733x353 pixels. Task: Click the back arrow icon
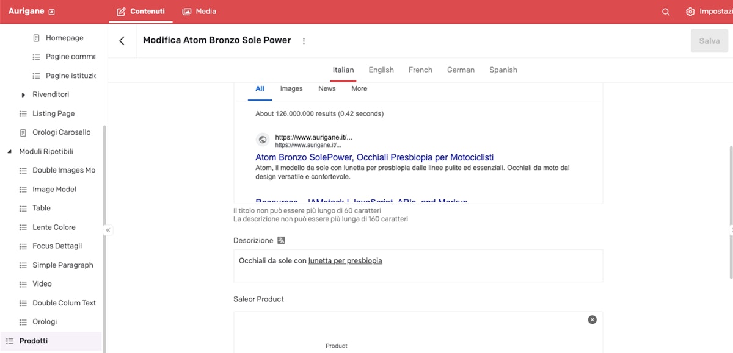click(x=122, y=41)
